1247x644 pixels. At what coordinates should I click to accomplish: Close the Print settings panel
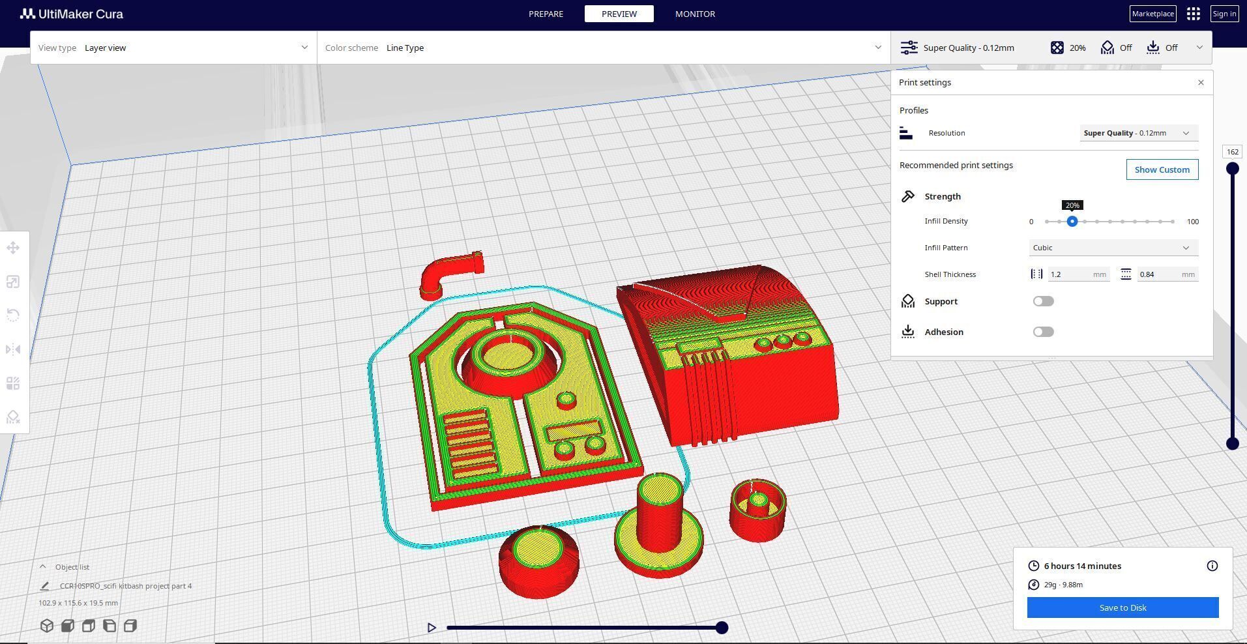[1201, 82]
